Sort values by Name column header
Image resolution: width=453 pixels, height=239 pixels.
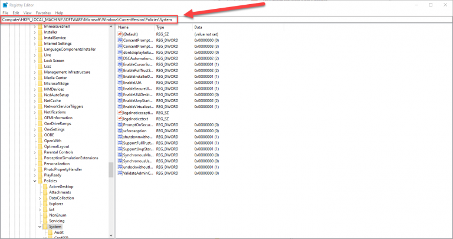pyautogui.click(x=134, y=27)
